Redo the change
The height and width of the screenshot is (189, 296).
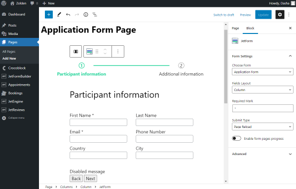tap(77, 14)
